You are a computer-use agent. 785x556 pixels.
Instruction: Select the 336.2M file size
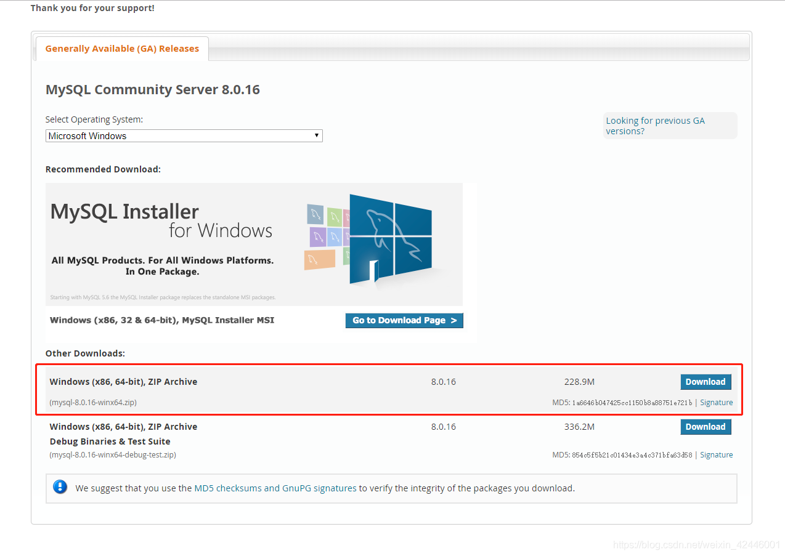tap(579, 427)
